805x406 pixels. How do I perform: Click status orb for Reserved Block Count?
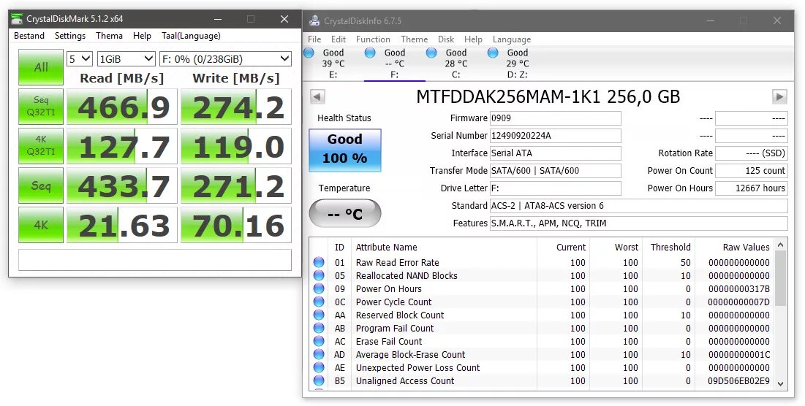point(319,315)
